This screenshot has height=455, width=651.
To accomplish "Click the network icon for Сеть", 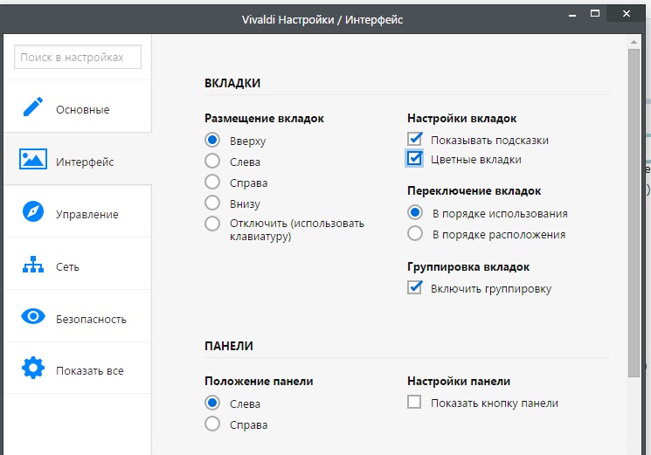I will (33, 265).
